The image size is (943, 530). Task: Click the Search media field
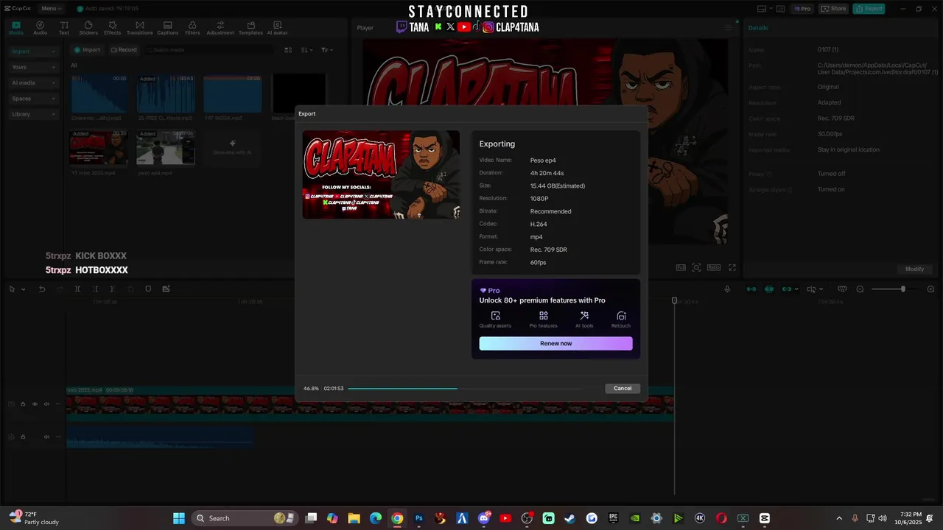(x=210, y=50)
